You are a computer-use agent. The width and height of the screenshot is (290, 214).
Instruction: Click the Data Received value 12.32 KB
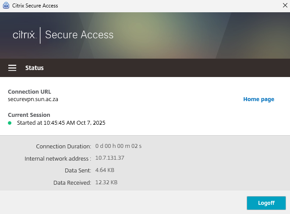[x=106, y=182]
